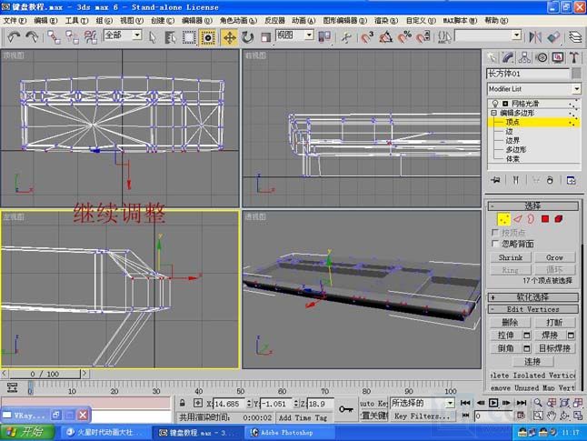The height and width of the screenshot is (441, 587).
Task: Toggle the Percent Snap icon
Action: coord(404,37)
